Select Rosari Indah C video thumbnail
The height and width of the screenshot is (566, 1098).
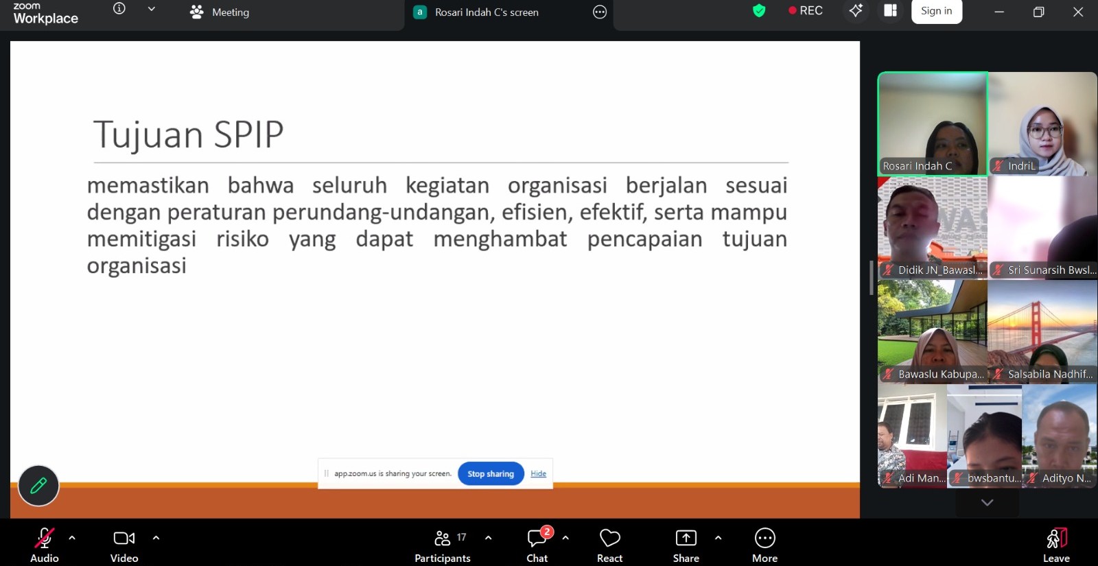(x=933, y=124)
